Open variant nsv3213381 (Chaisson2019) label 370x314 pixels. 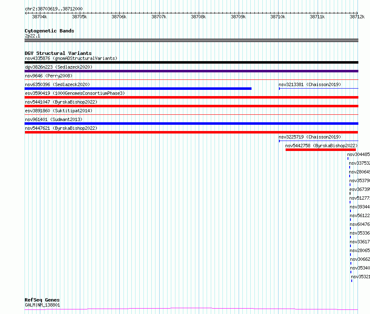click(x=310, y=84)
